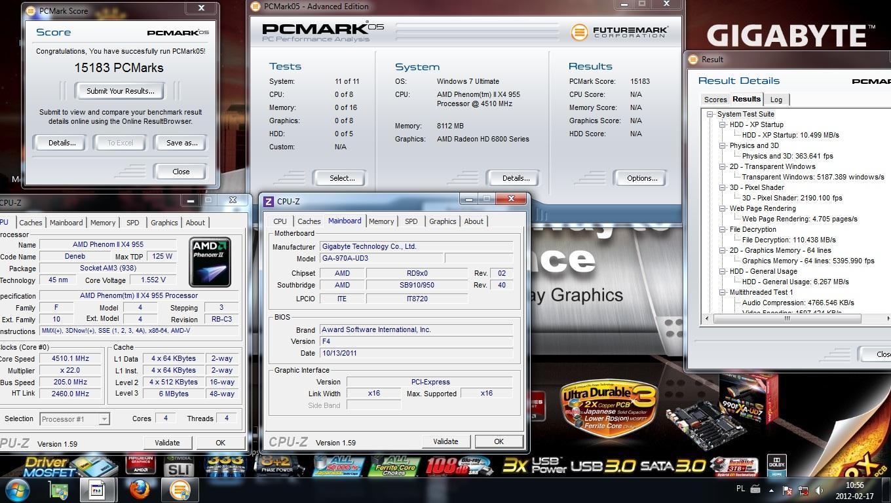Click the left scroll arrow of Result tree
This screenshot has width=891, height=503.
(707, 319)
